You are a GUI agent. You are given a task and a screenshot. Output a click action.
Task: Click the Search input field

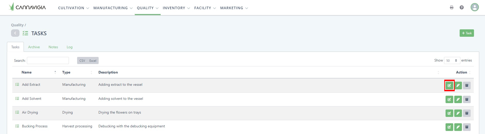(x=48, y=60)
